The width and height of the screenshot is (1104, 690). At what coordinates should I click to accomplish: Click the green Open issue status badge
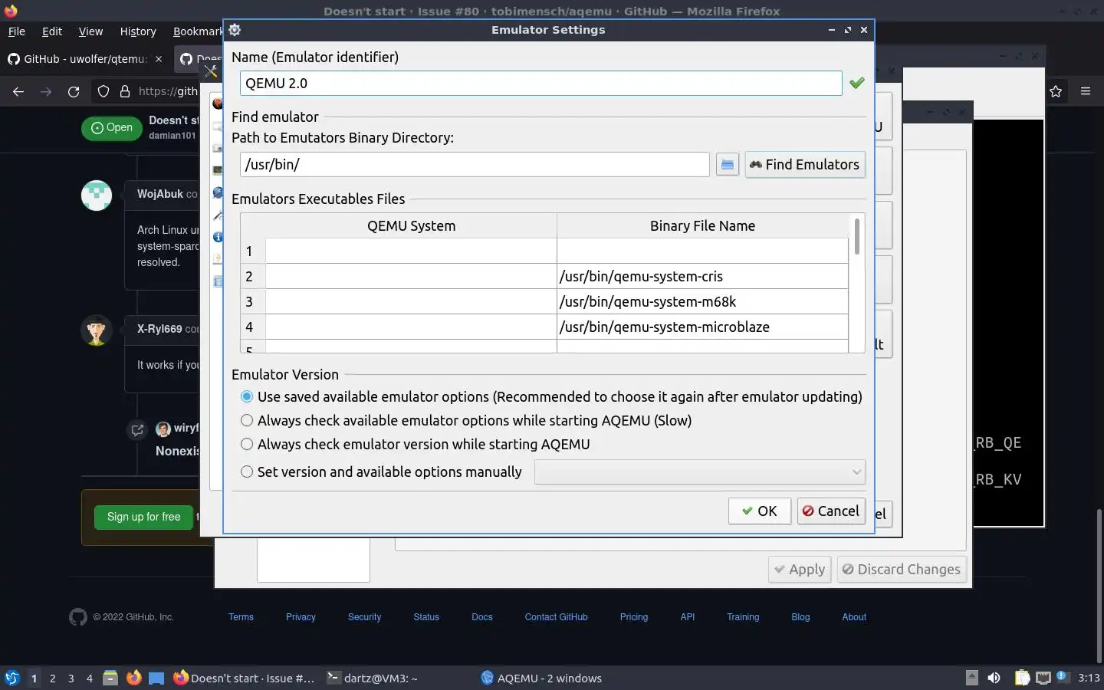click(112, 128)
